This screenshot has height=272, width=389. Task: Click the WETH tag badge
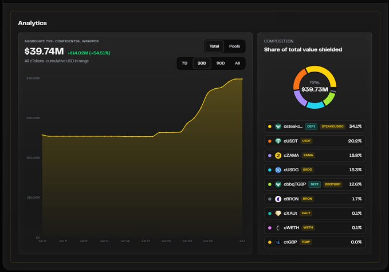[x=308, y=227]
